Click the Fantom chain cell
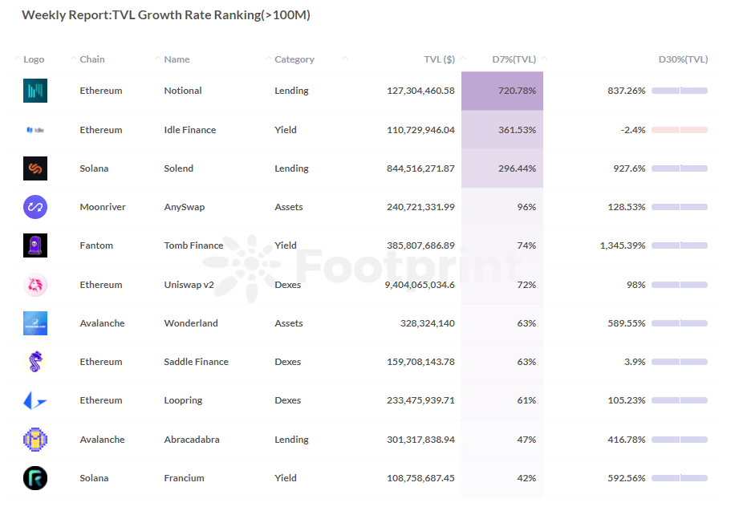The image size is (731, 511). click(96, 245)
